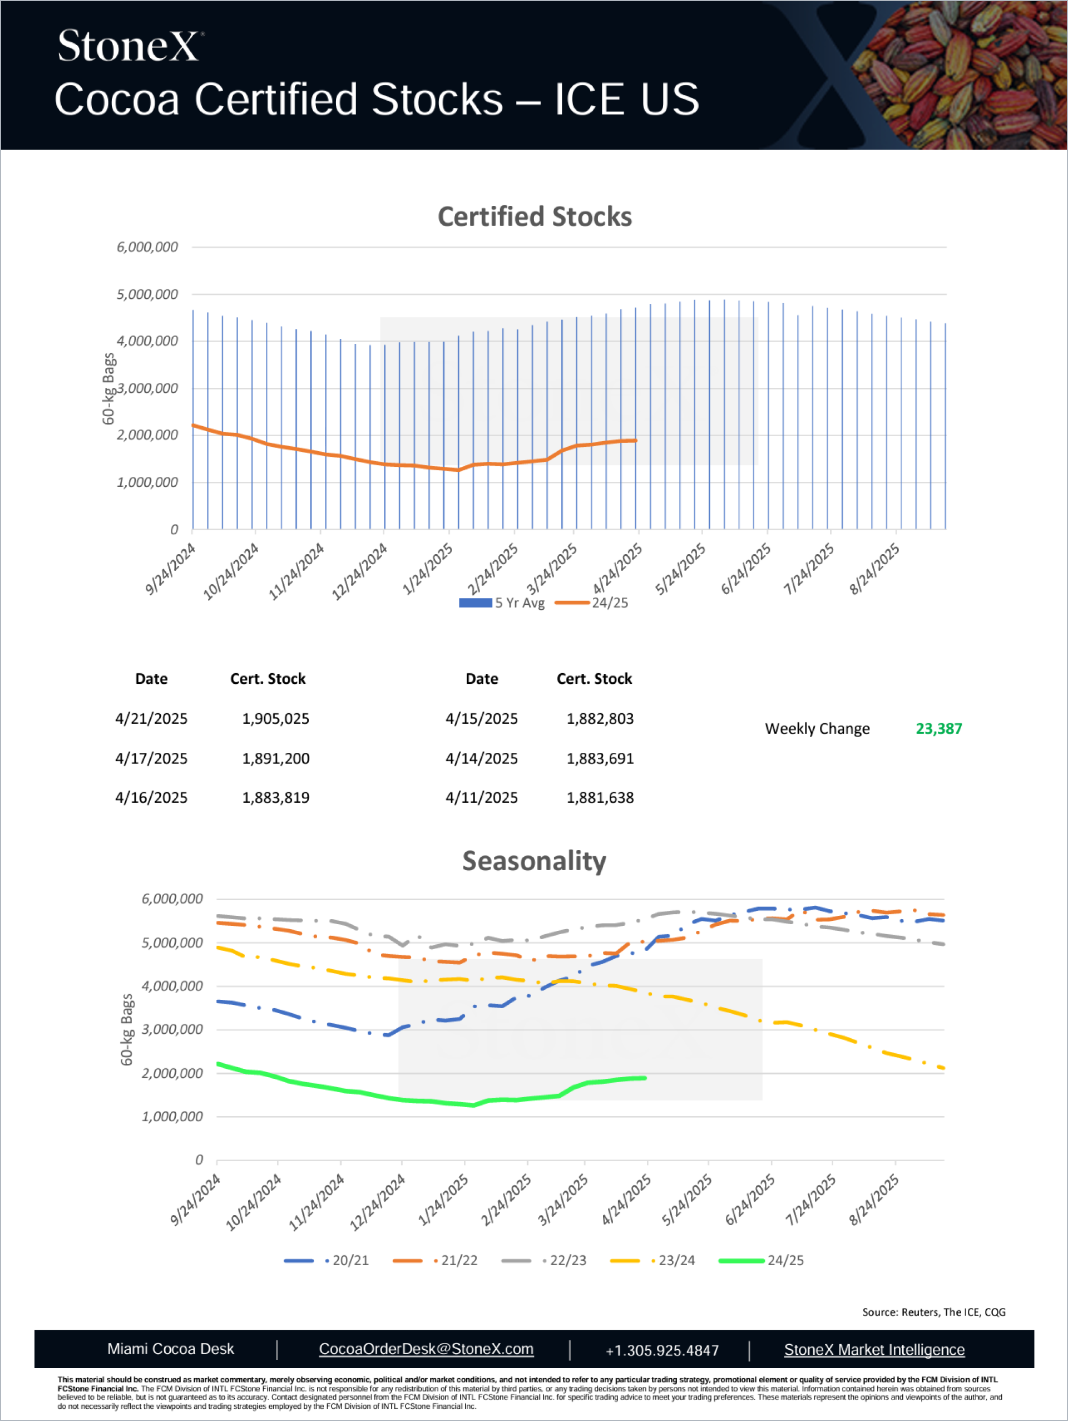Click the orange 24/25 legend line marker
This screenshot has width=1068, height=1421.
(572, 603)
